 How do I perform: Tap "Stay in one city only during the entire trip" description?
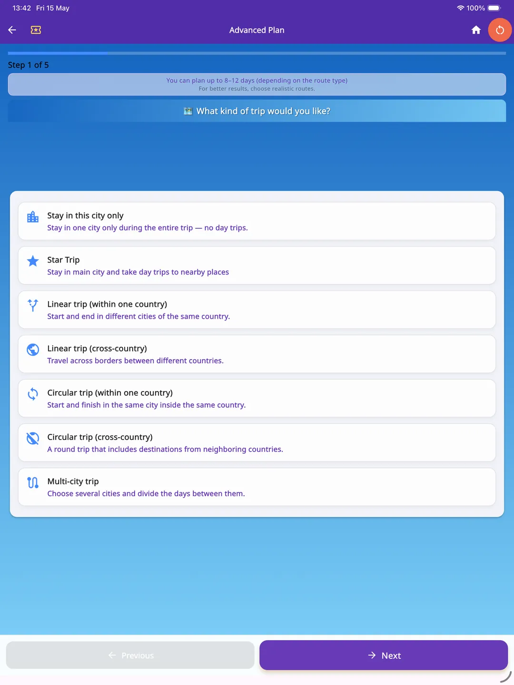click(x=148, y=228)
